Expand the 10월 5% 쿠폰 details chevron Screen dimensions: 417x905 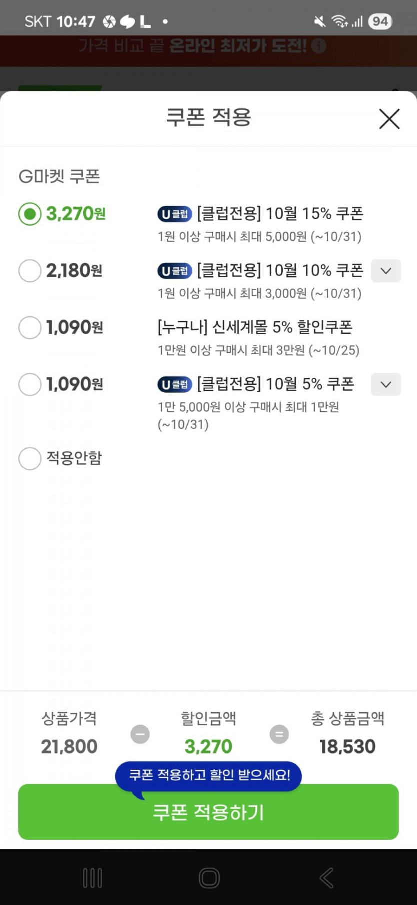(x=386, y=385)
